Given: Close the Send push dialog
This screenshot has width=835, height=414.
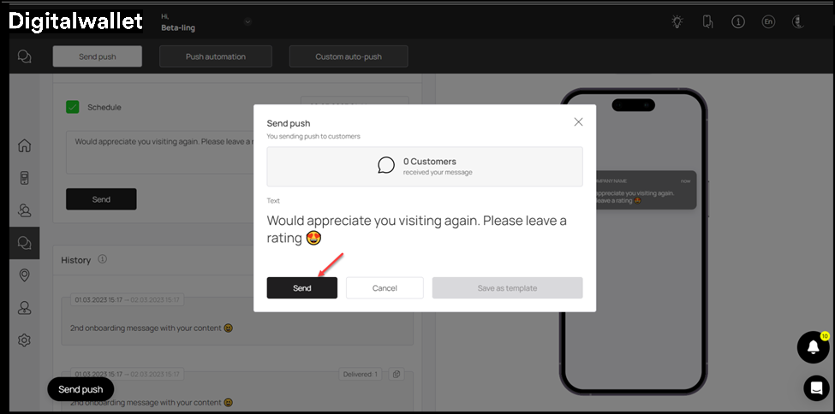Looking at the screenshot, I should tap(578, 121).
